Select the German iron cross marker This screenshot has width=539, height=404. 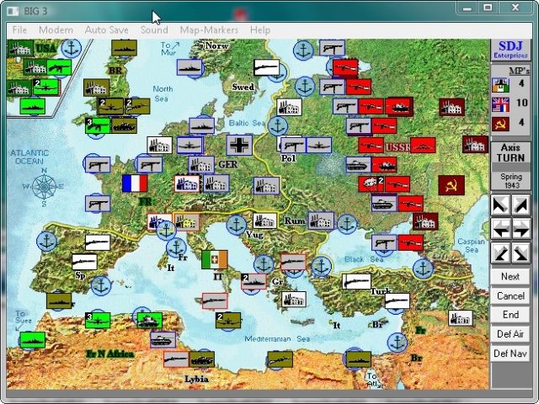[240, 145]
